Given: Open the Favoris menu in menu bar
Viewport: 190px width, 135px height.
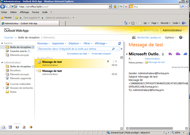Looking at the screenshot, I should (x=35, y=12).
